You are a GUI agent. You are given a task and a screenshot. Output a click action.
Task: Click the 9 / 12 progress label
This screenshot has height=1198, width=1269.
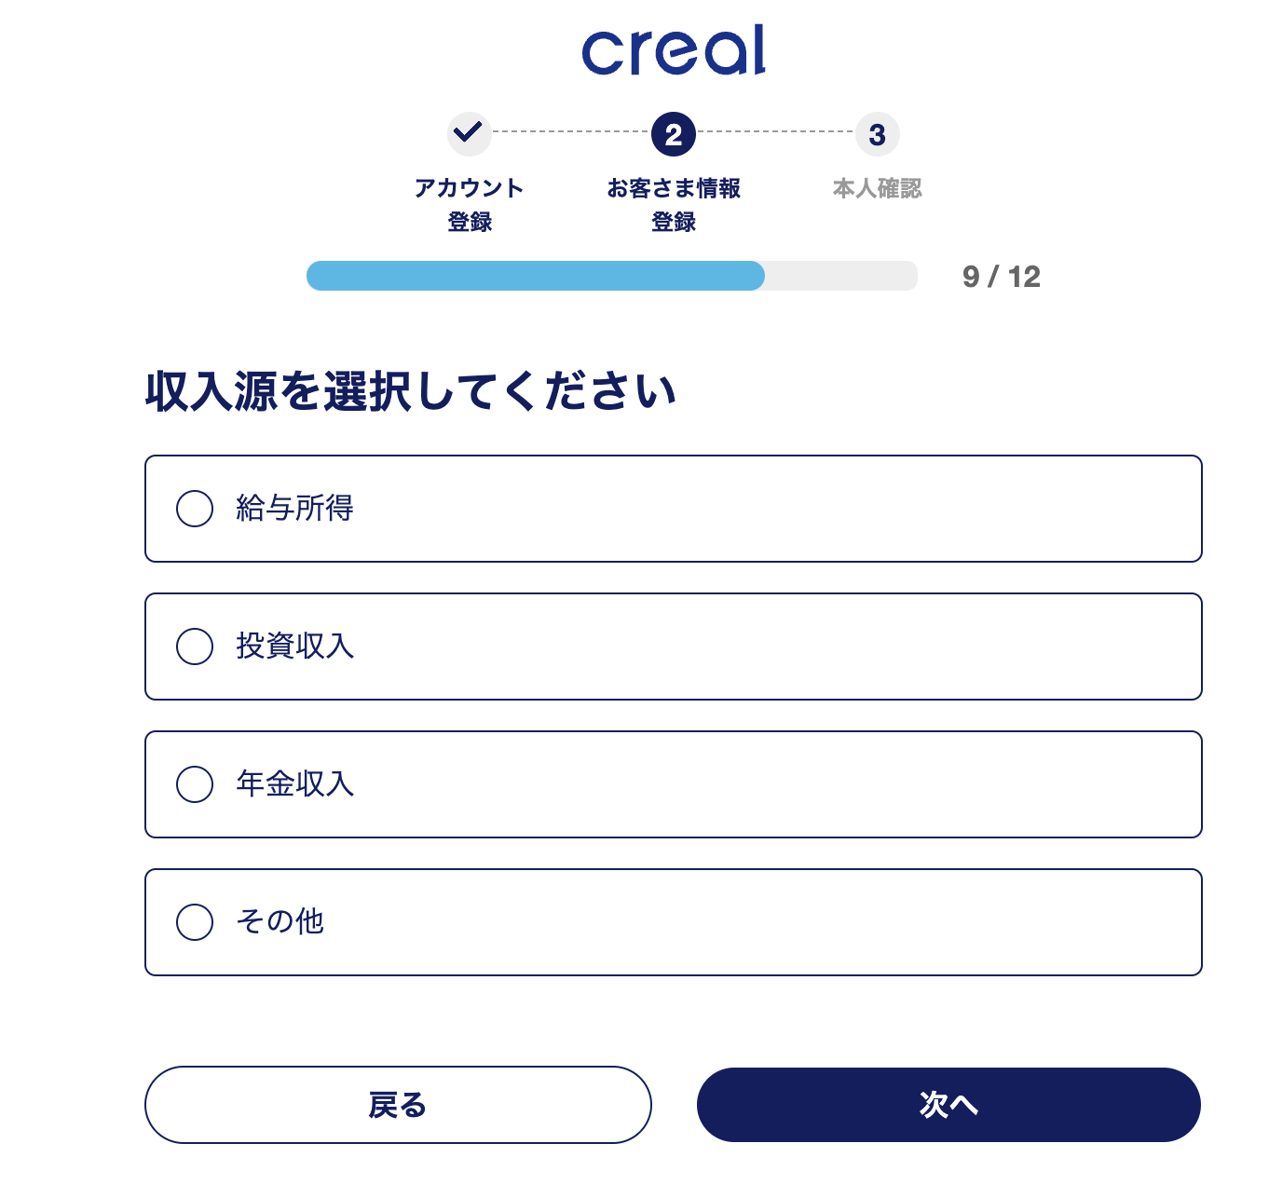1001,276
